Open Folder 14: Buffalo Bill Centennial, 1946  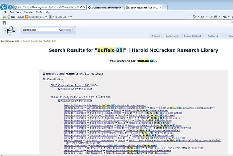(153, 135)
